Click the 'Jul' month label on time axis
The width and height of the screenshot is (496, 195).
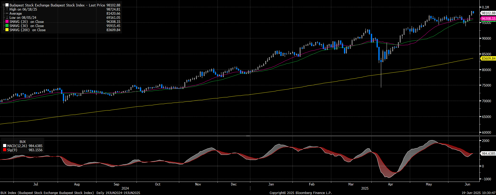click(36, 184)
